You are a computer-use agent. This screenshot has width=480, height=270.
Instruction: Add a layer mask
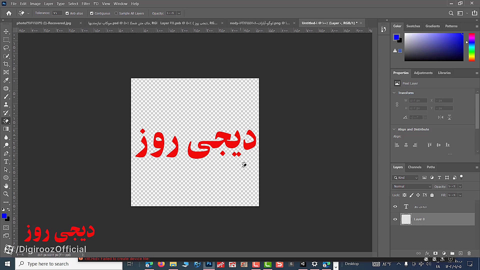[x=435, y=253]
